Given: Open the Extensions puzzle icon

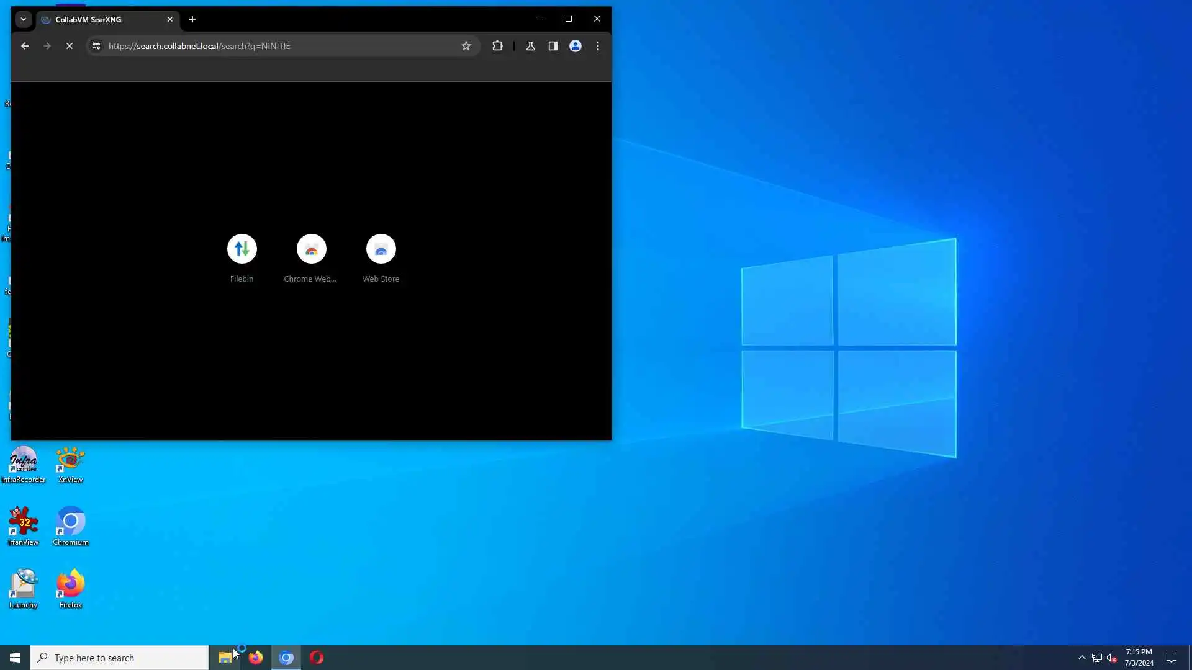Looking at the screenshot, I should (x=497, y=46).
